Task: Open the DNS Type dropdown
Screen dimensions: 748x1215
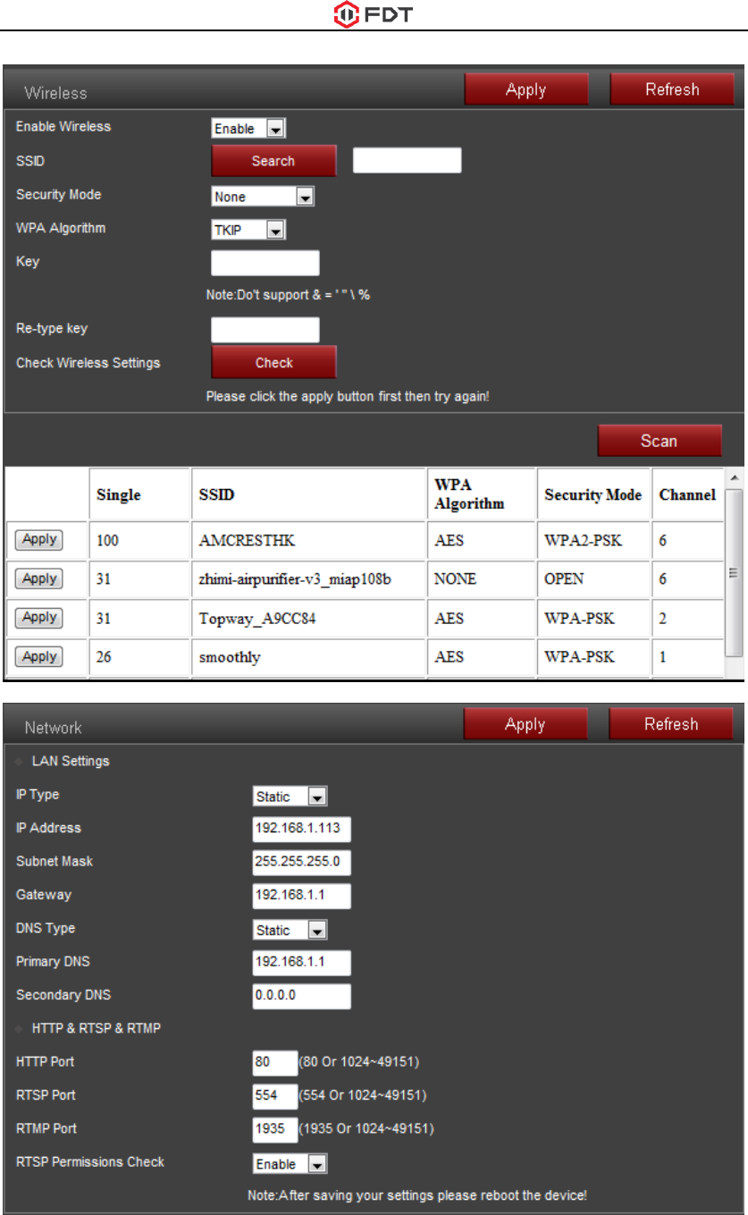Action: coord(290,931)
